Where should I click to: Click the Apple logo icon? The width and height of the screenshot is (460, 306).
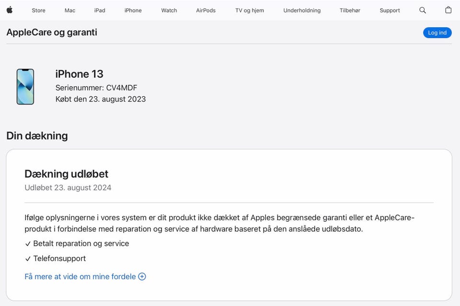pyautogui.click(x=10, y=10)
